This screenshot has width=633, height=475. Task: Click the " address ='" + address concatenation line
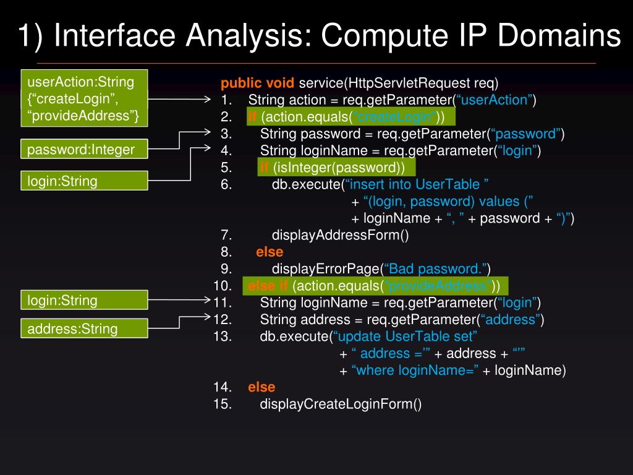point(432,353)
